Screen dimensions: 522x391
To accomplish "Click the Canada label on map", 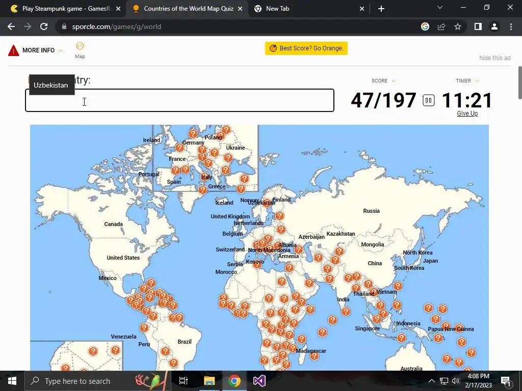I will (x=114, y=224).
